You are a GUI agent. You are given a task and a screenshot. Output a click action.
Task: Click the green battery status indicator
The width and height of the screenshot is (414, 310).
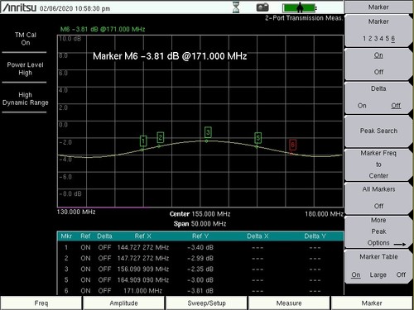299,7
